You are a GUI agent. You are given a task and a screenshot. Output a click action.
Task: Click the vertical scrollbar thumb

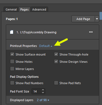coord(101,16)
